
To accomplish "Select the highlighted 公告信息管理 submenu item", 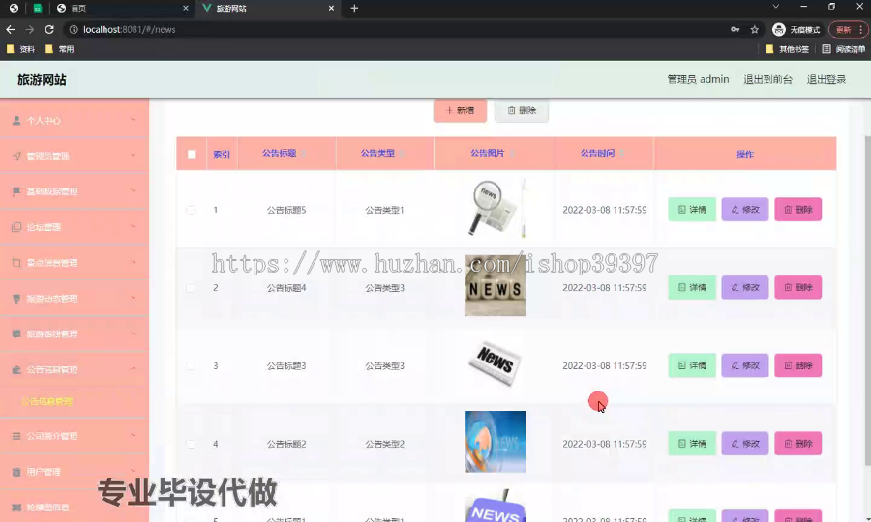I will [x=46, y=401].
